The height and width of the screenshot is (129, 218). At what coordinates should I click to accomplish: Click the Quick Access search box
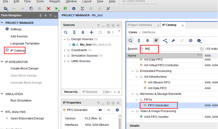[140, 1]
